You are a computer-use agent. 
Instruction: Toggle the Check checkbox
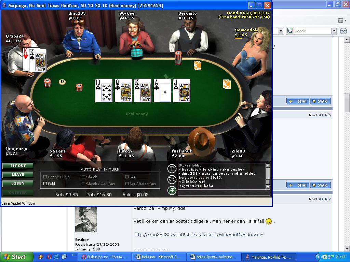tap(83, 177)
